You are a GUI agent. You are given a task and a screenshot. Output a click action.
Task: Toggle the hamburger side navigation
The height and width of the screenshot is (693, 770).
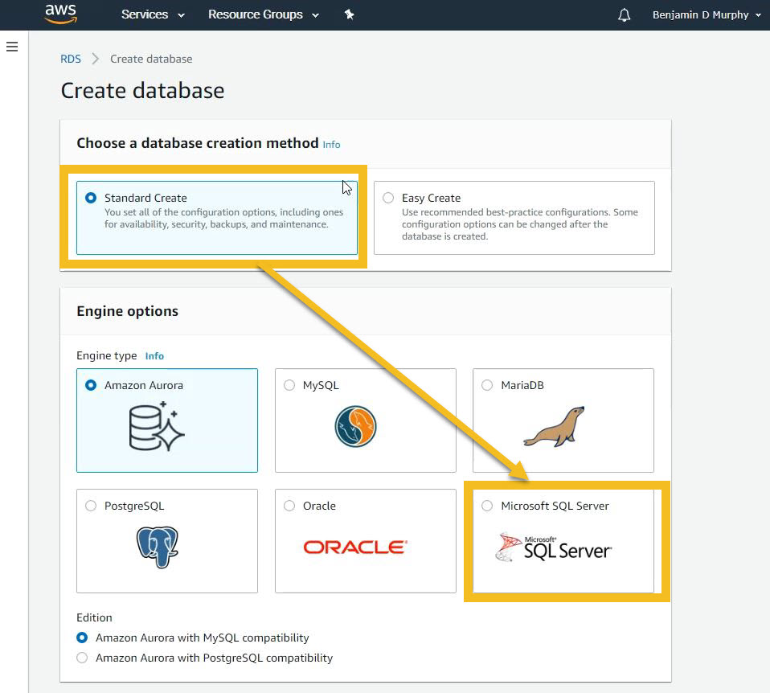pos(12,47)
